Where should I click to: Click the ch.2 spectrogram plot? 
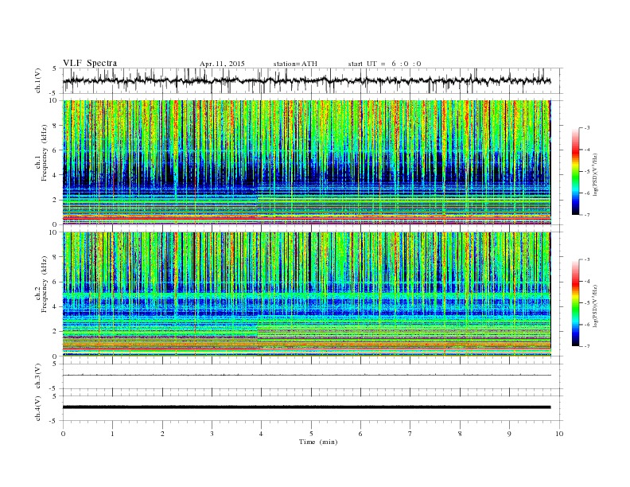[x=307, y=294]
